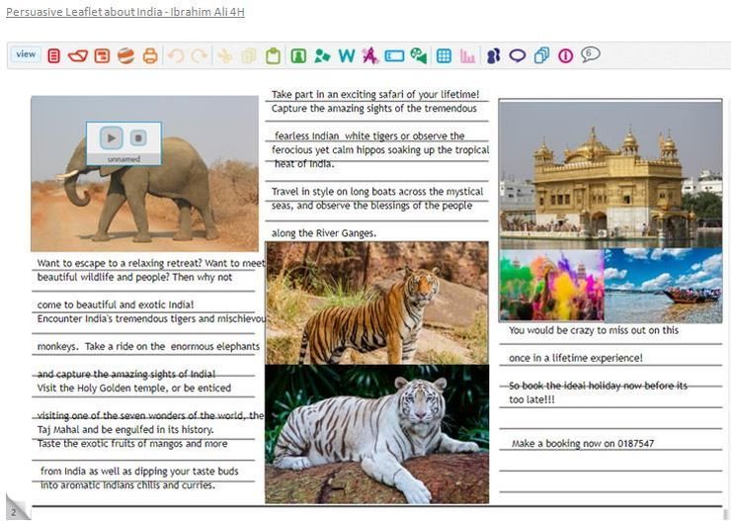Click text 'Visit the Holy Golden temple'

point(103,389)
